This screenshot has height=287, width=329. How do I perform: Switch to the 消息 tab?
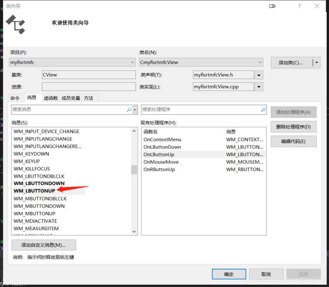pyautogui.click(x=32, y=98)
